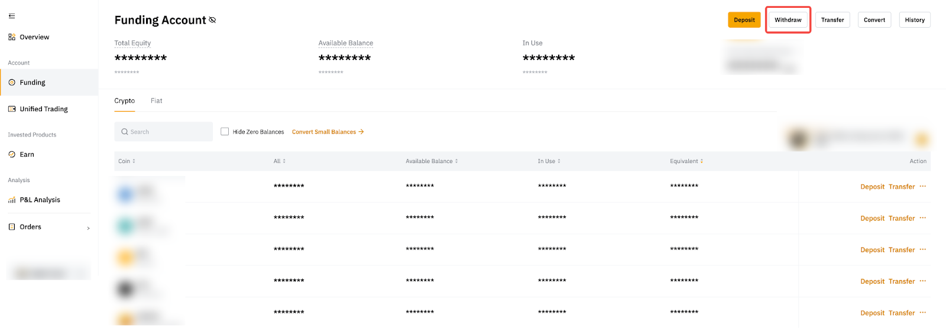The height and width of the screenshot is (328, 946).
Task: Click the Unified Trading icon
Action: tap(12, 109)
